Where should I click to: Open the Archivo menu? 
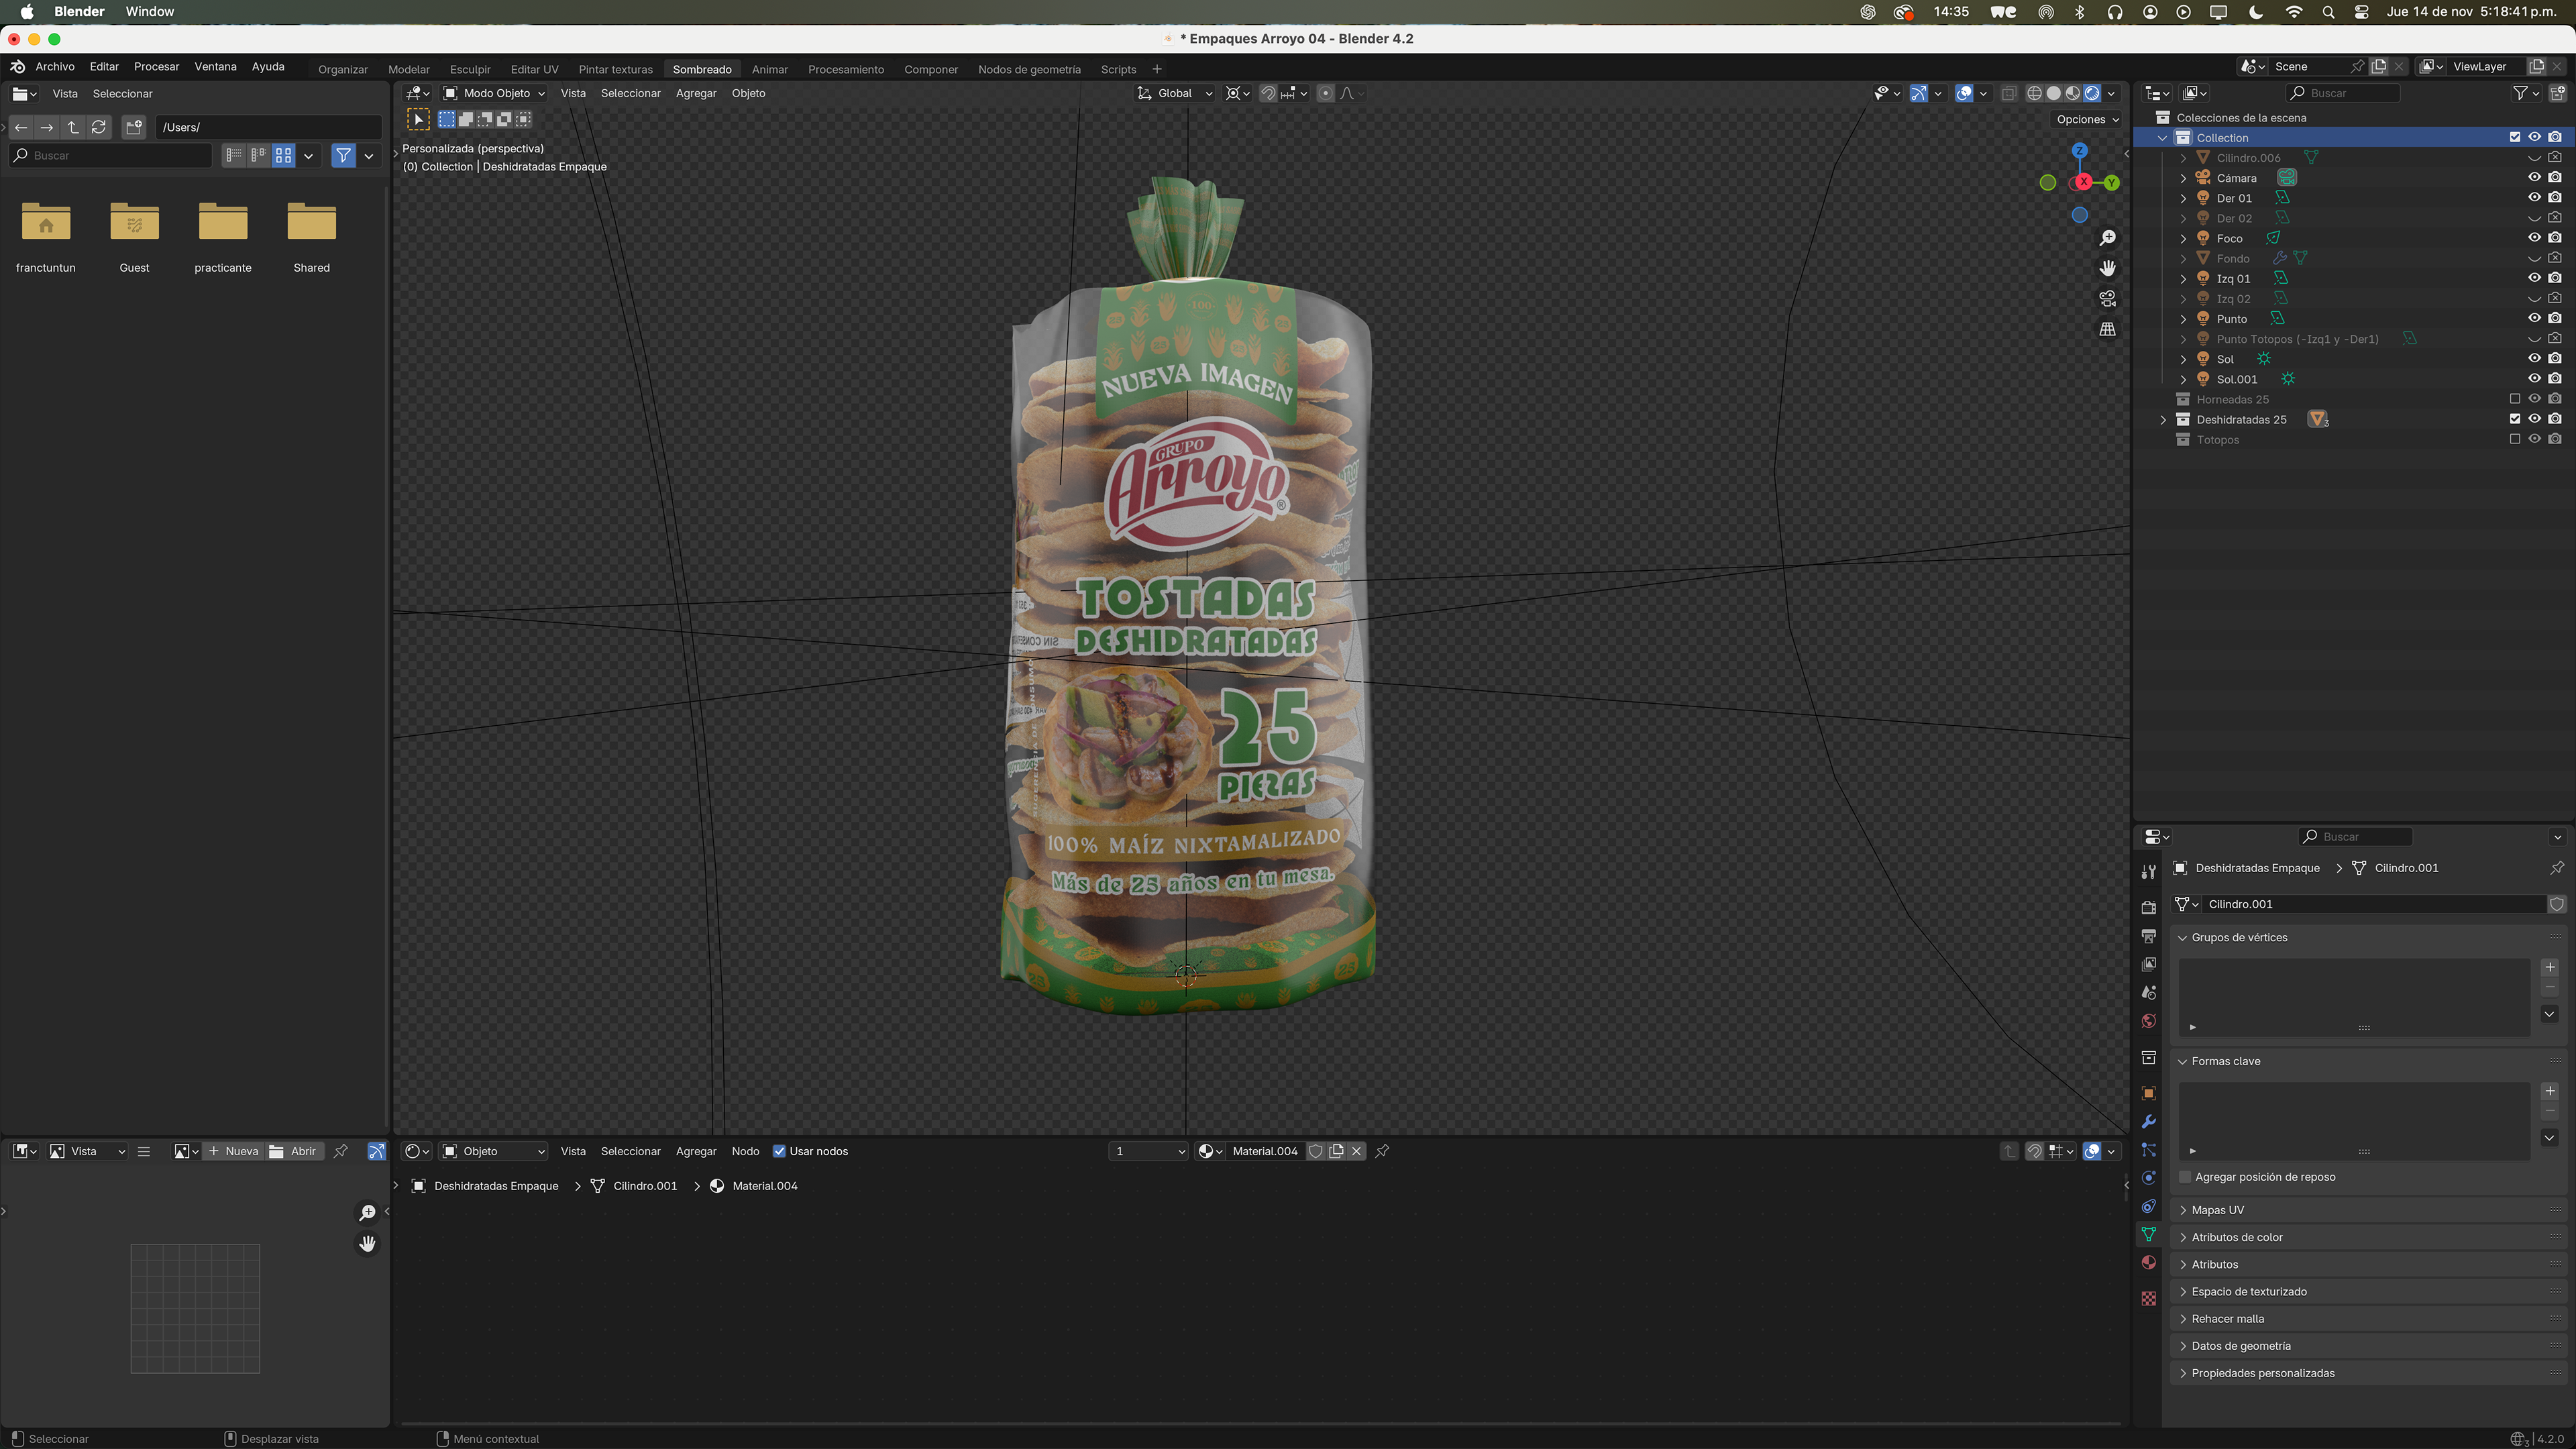(55, 67)
